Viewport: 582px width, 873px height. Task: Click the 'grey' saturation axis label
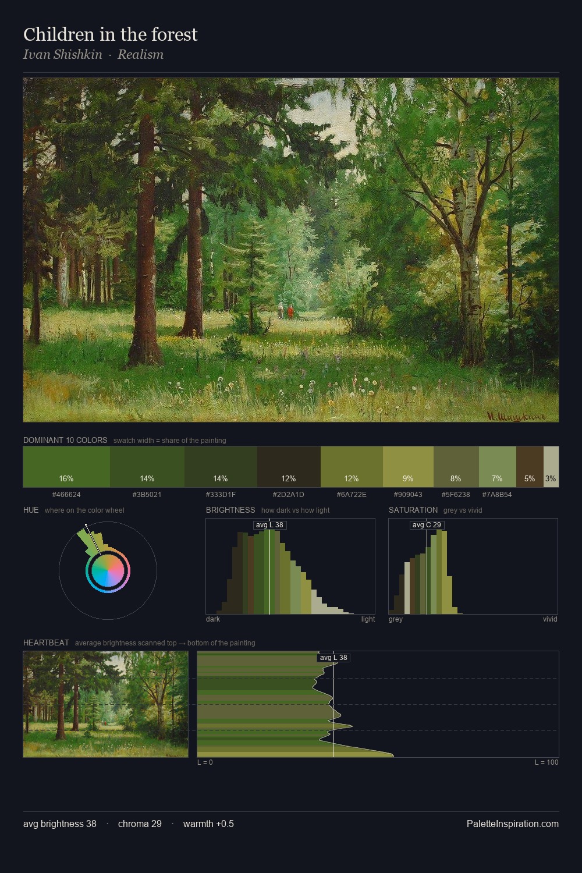point(396,619)
